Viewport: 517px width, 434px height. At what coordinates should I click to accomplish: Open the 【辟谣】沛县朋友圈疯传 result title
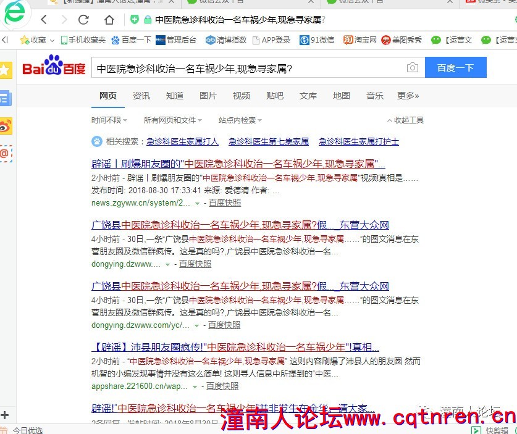[235, 347]
